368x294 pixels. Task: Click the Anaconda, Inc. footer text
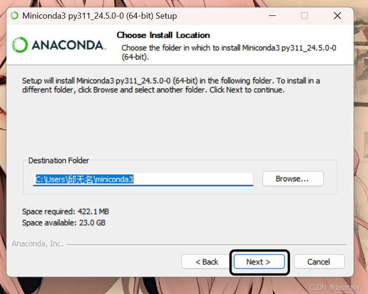(x=37, y=244)
